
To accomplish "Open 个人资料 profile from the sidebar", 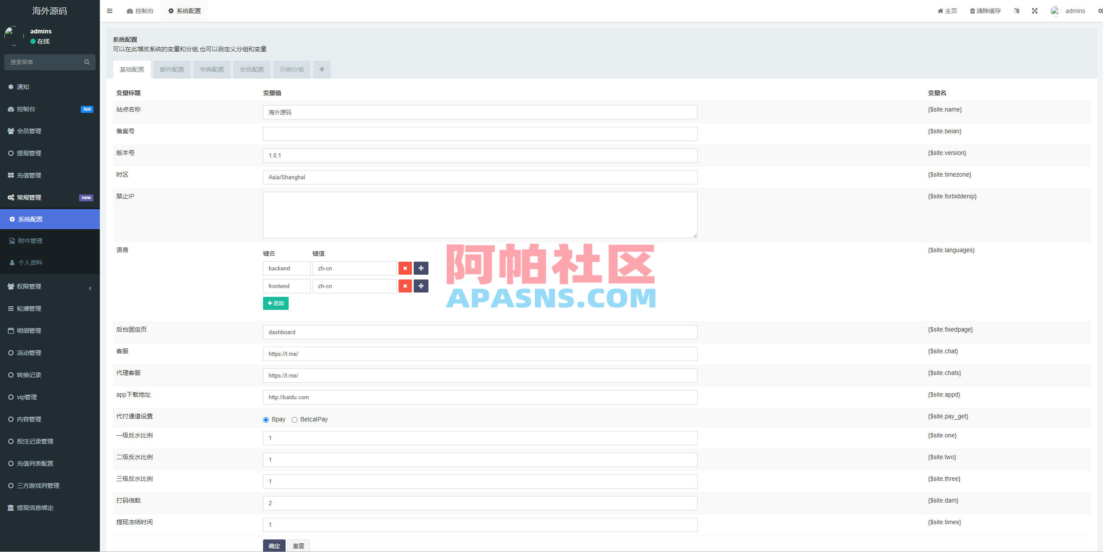I will (30, 263).
